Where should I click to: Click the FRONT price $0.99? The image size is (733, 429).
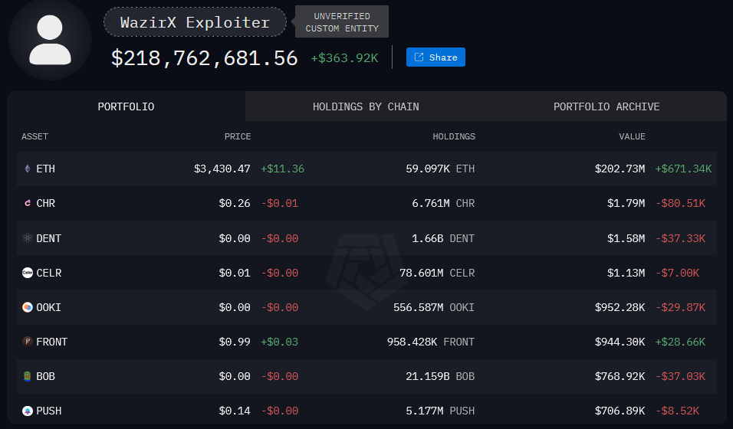pyautogui.click(x=235, y=342)
